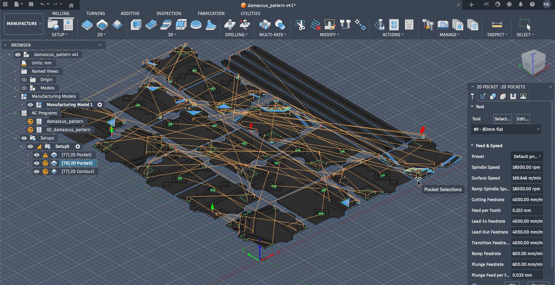Switch to the ADDITIVE tab
Screen dimensions: 555x285
[x=130, y=14]
